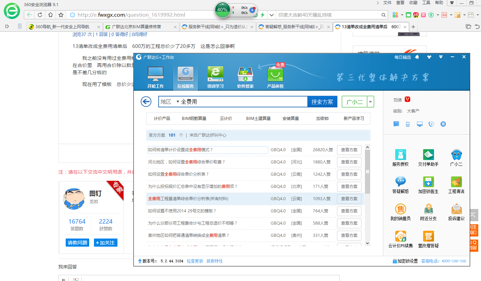Image resolution: width=481 pixels, height=281 pixels.
Task: Click the calculator icon under 级别
Action: coord(408,124)
